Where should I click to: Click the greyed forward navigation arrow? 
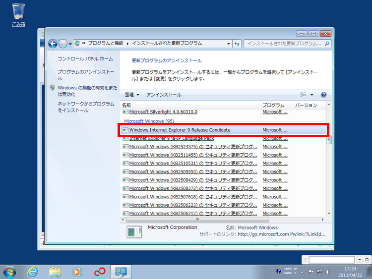pos(63,44)
